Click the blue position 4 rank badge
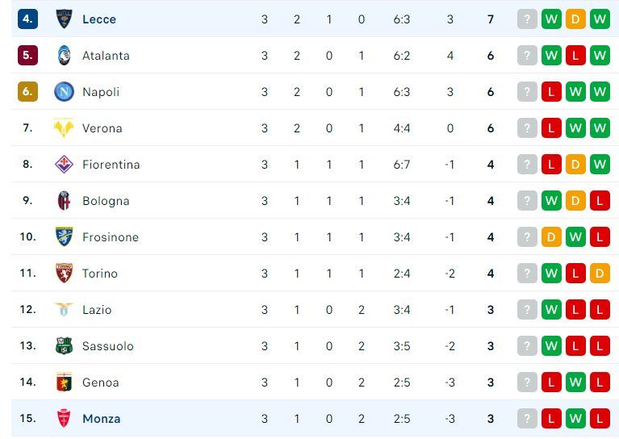 click(x=27, y=19)
